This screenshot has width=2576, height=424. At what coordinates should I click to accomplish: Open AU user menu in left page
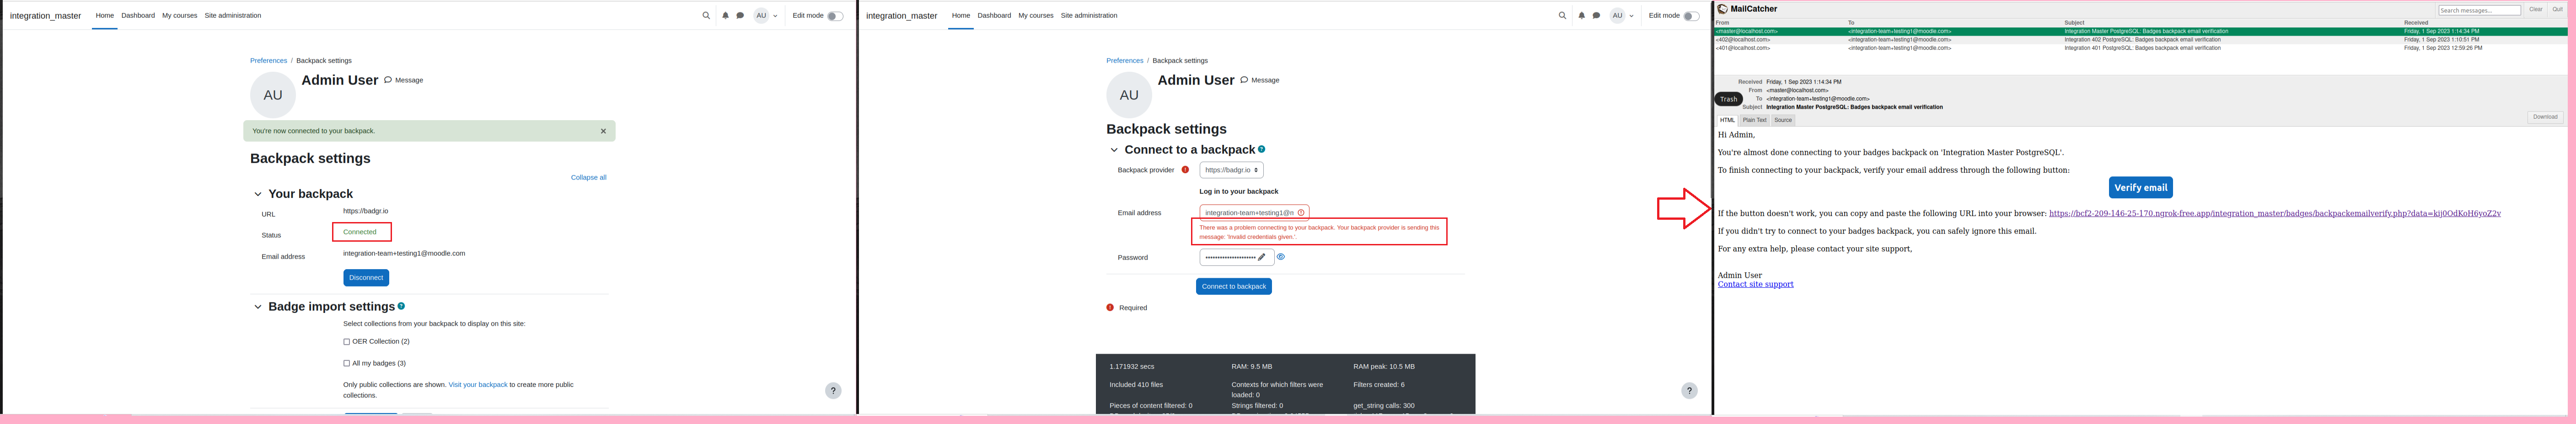(x=766, y=16)
